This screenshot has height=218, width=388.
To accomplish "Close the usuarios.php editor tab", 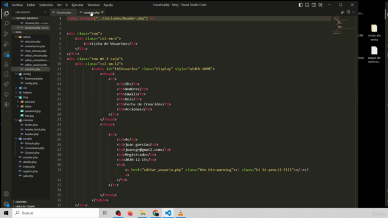I will click(102, 12).
